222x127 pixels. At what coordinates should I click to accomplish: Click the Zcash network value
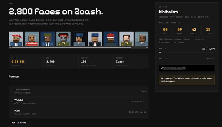point(120,62)
